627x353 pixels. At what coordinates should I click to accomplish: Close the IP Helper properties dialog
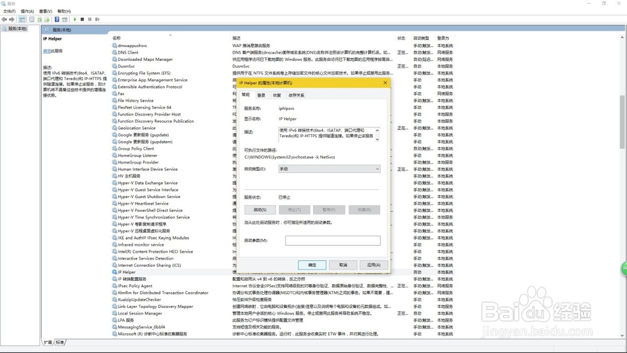(385, 83)
